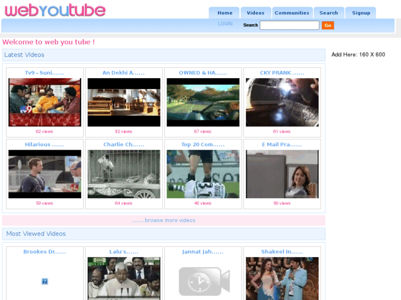Play the CKY PRANK video thumbnail
This screenshot has height=300, width=401.
[x=282, y=102]
